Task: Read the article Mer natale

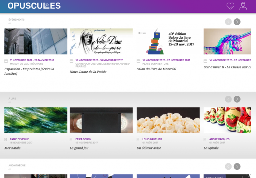Action: [x=12, y=148]
